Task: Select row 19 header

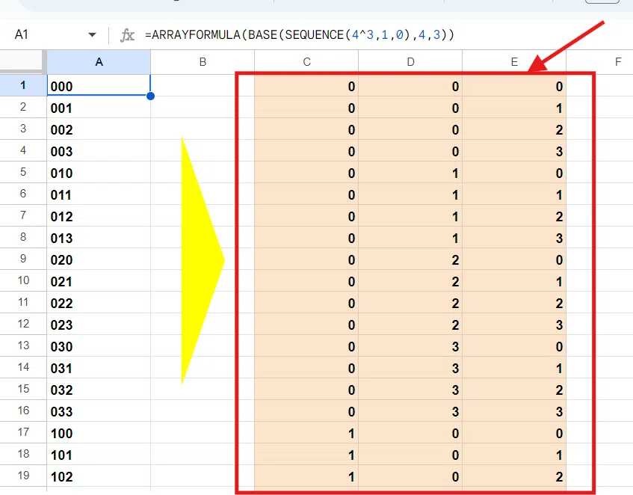Action: (x=23, y=476)
